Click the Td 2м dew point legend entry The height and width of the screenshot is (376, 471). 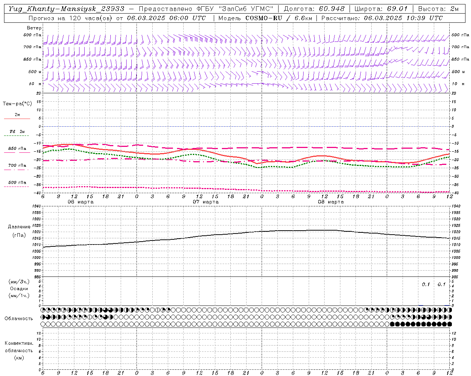[x=17, y=133]
